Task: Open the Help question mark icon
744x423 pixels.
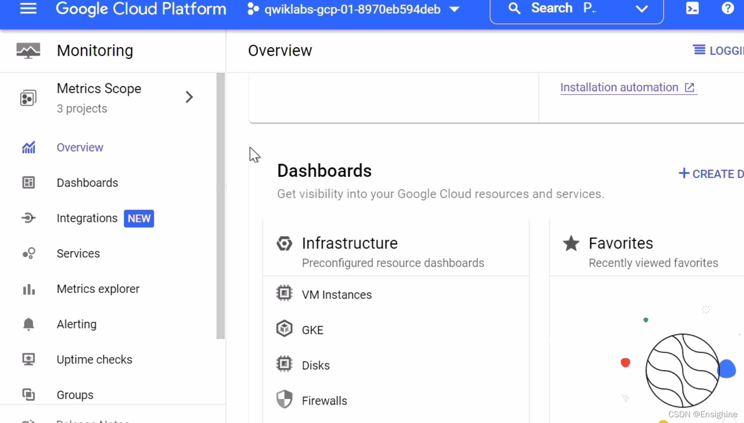Action: (728, 8)
